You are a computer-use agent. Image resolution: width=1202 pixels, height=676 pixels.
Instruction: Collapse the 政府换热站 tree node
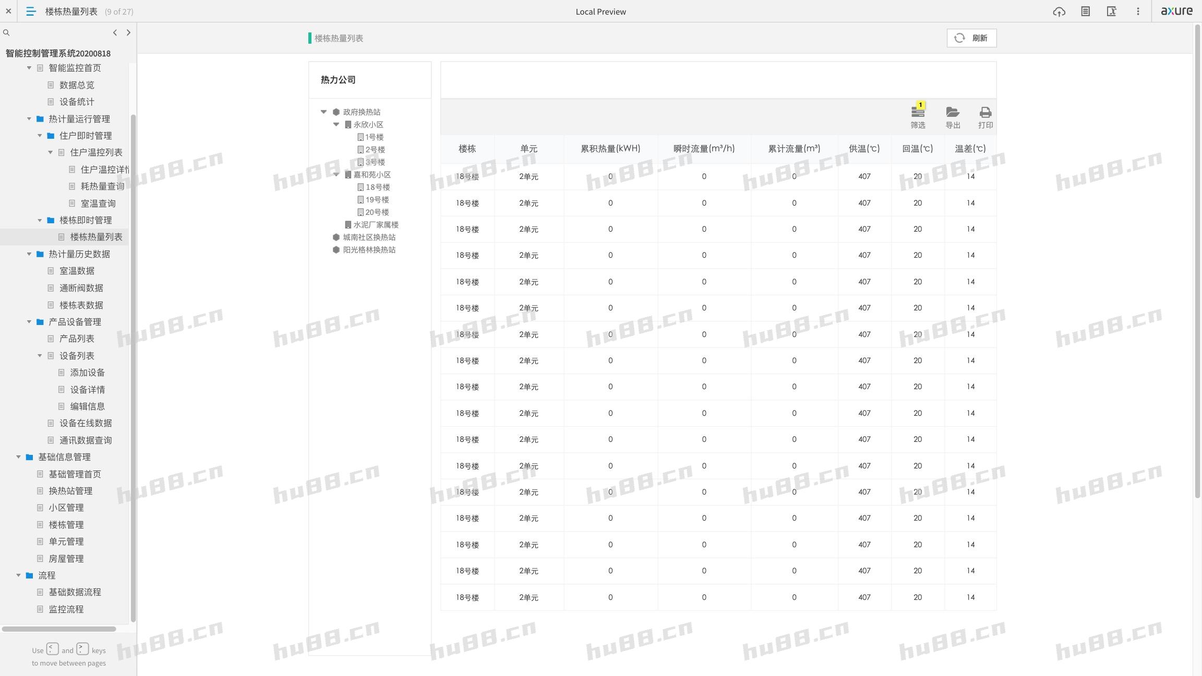(323, 112)
